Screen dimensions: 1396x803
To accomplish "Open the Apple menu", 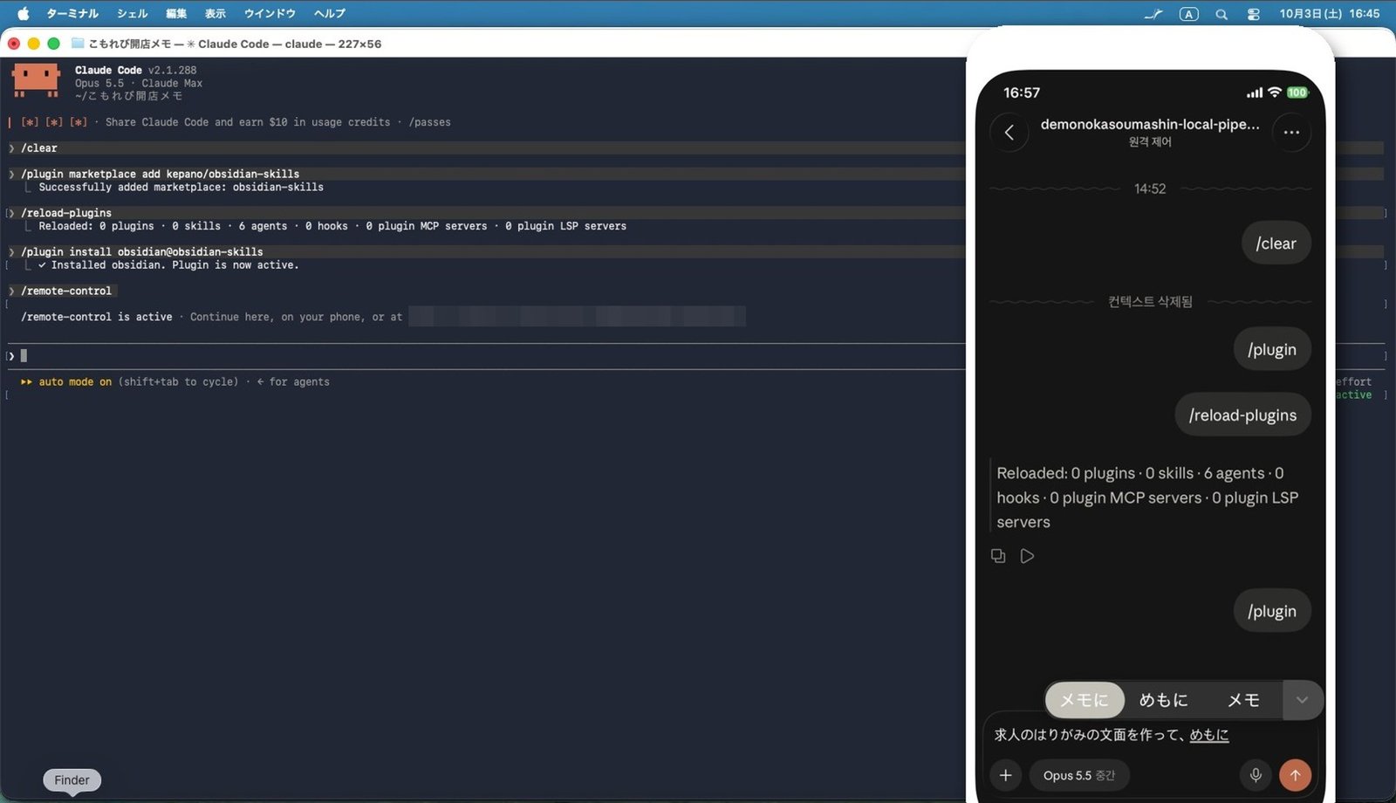I will click(24, 13).
